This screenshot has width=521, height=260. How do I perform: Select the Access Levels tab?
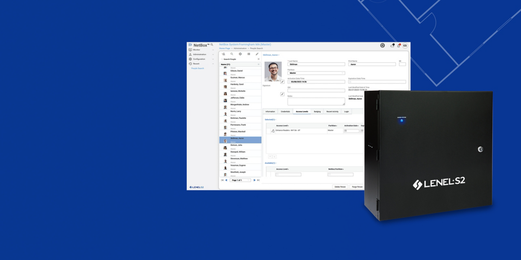pyautogui.click(x=302, y=111)
